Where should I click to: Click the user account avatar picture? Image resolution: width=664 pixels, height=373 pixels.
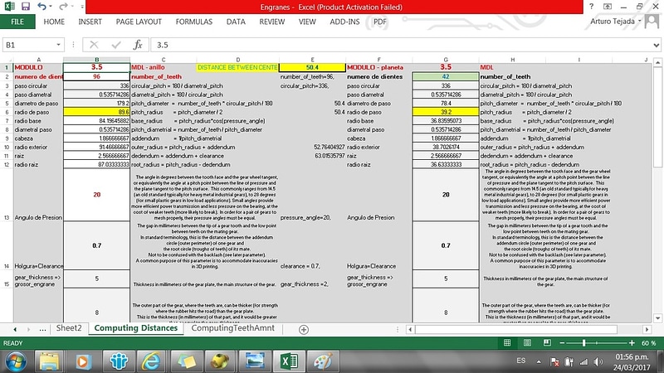tap(652, 22)
